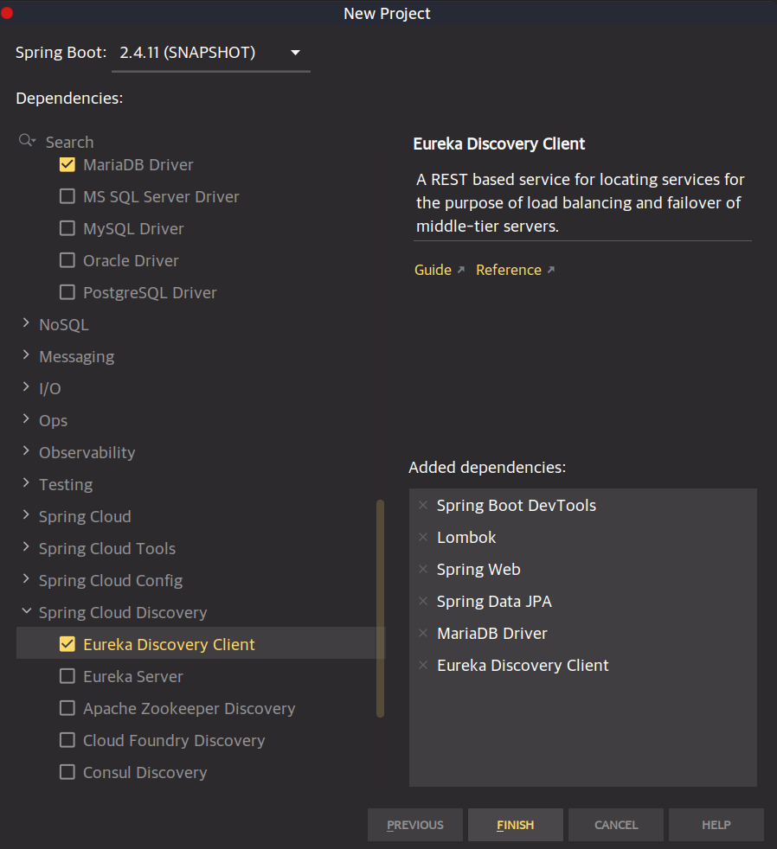Screen dimensions: 777x849
Task: Check the Eureka Server checkbox
Action: pos(67,676)
